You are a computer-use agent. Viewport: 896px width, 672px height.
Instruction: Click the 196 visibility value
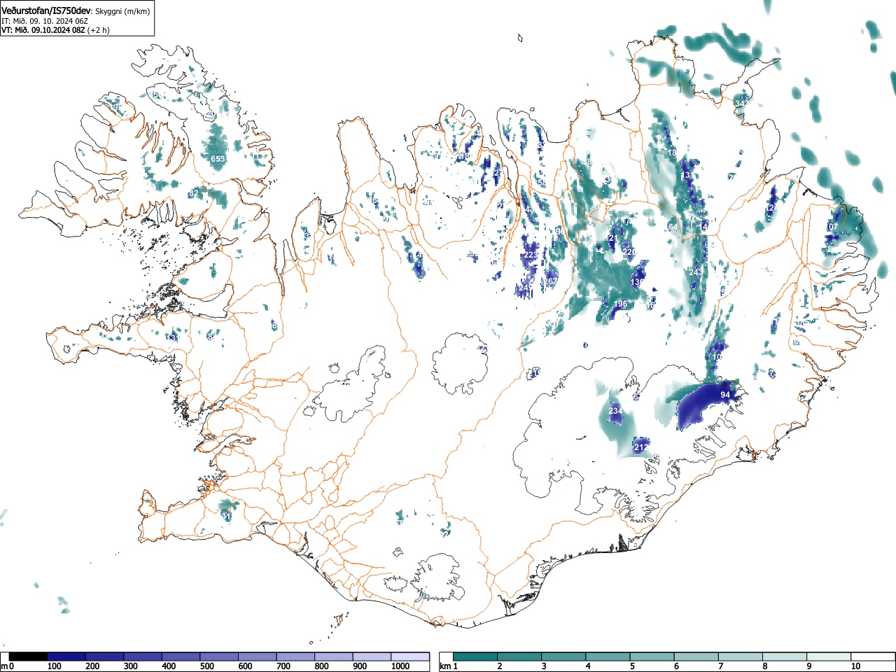pos(620,304)
